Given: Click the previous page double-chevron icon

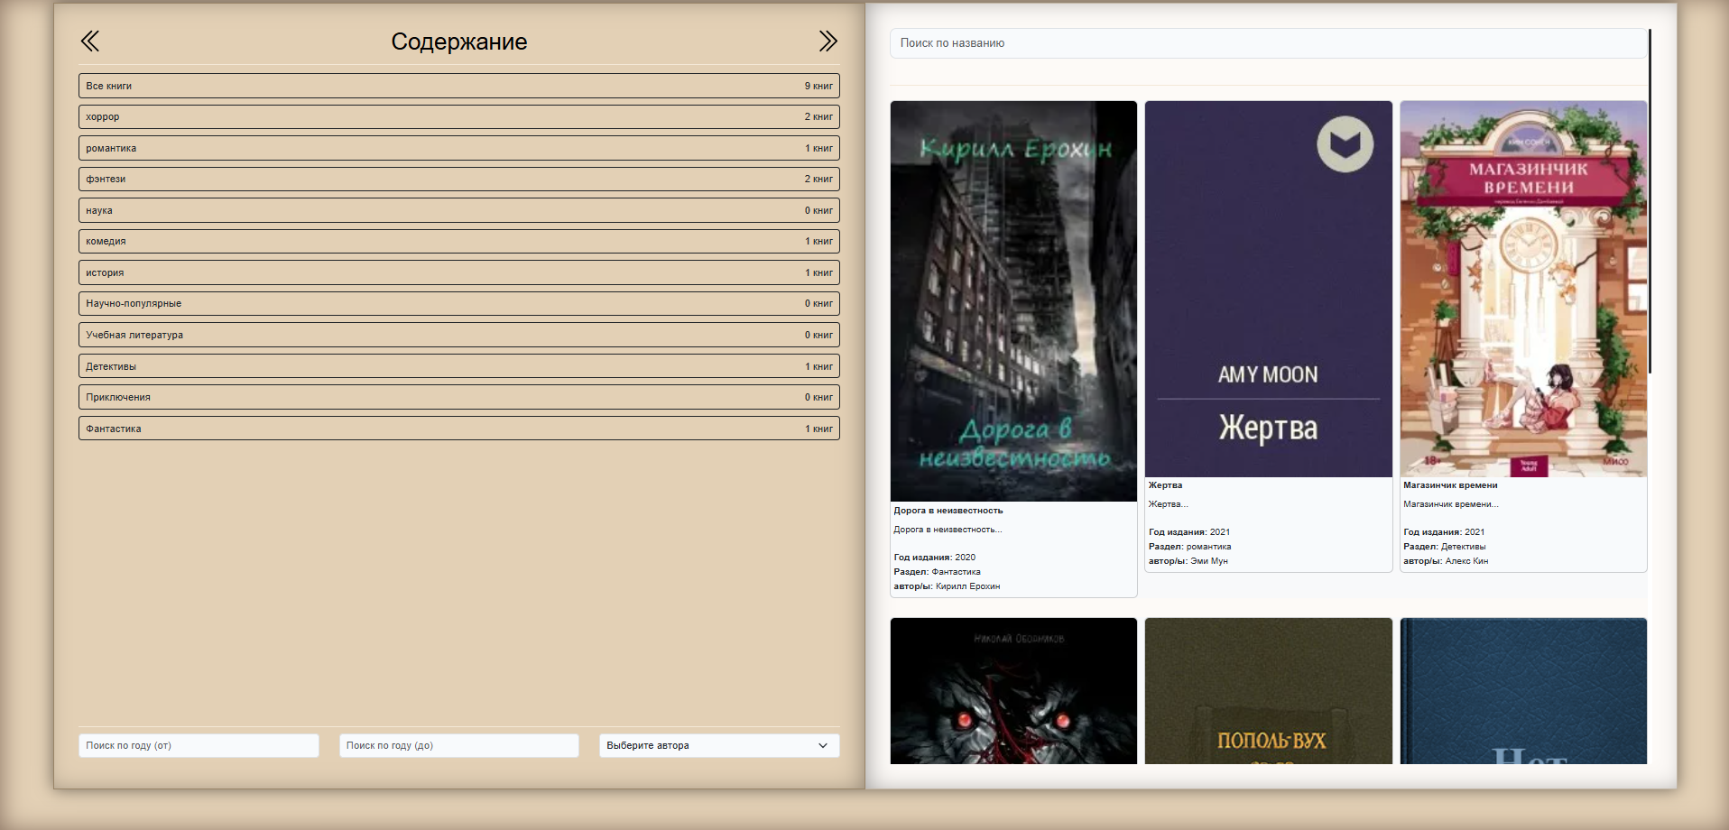Looking at the screenshot, I should click(x=90, y=41).
